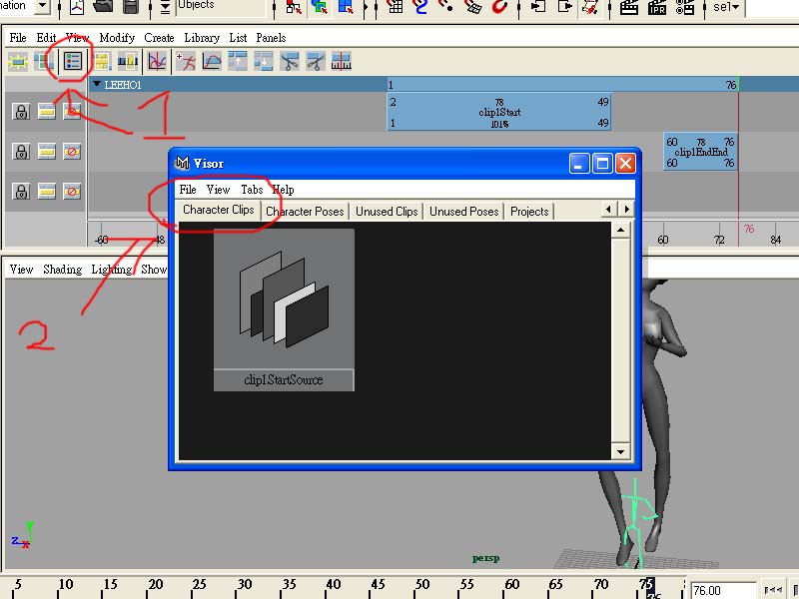Image resolution: width=799 pixels, height=599 pixels.
Task: Open the menu set dropdown arrow
Action: pyautogui.click(x=42, y=6)
